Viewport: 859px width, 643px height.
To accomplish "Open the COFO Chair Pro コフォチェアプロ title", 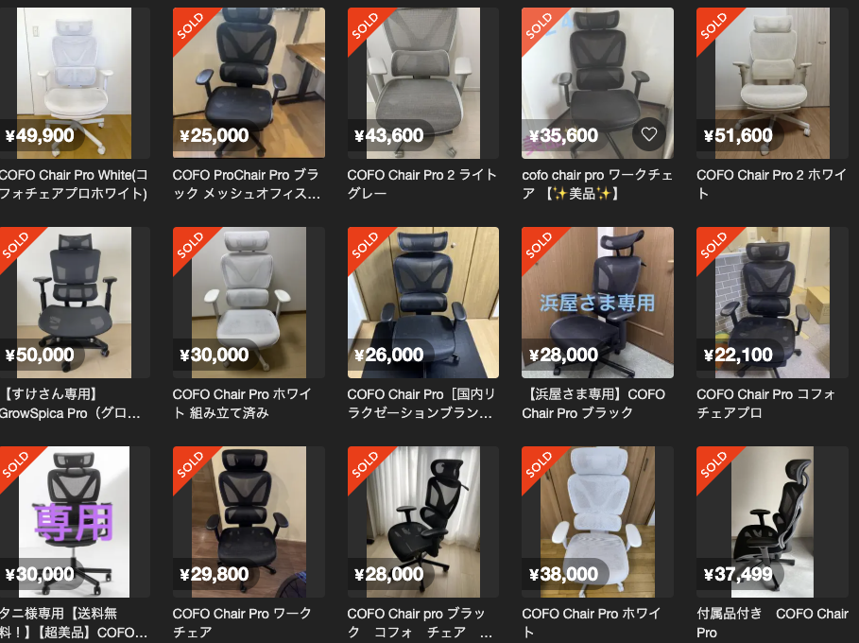I will [765, 404].
